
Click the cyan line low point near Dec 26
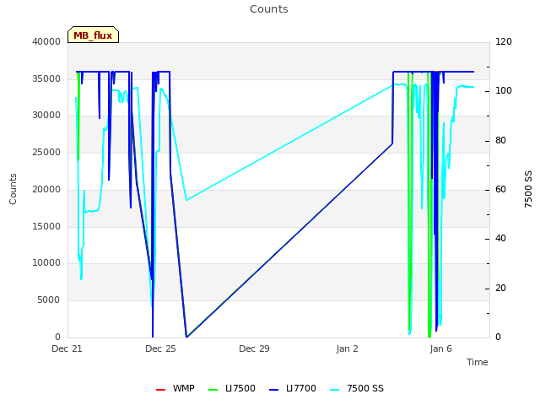(186, 200)
